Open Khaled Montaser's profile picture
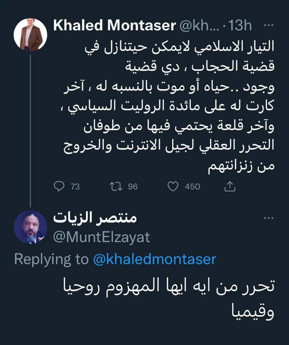The height and width of the screenshot is (345, 289). pyautogui.click(x=30, y=35)
